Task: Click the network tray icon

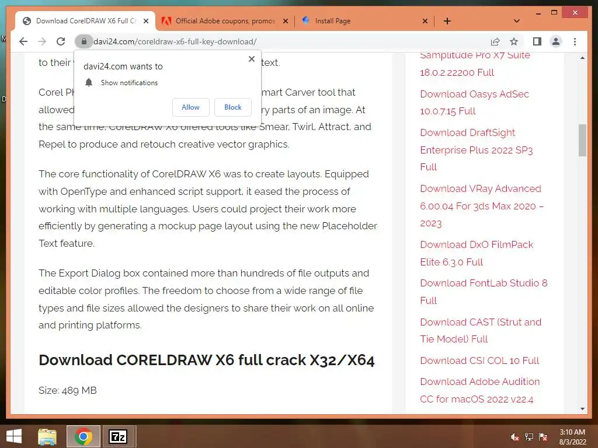Action: point(529,437)
